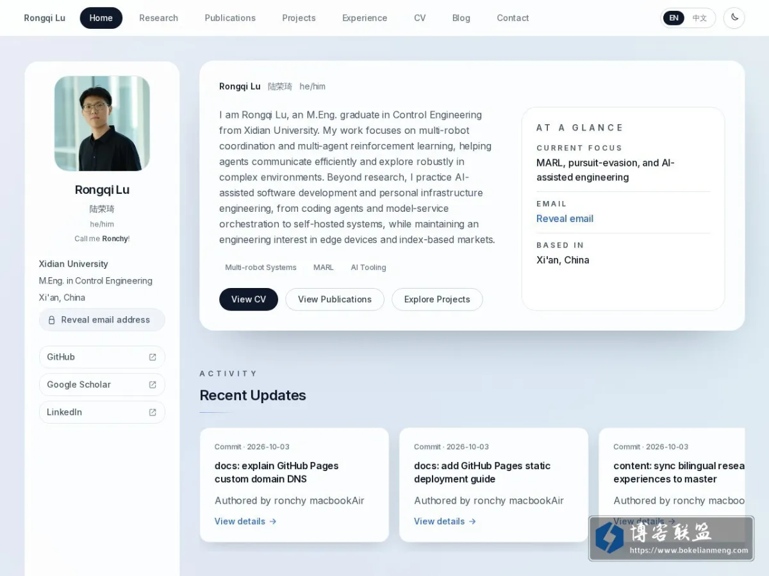This screenshot has height=576, width=769.
Task: Click the Rongqi Lu profile photo
Action: coord(102,124)
